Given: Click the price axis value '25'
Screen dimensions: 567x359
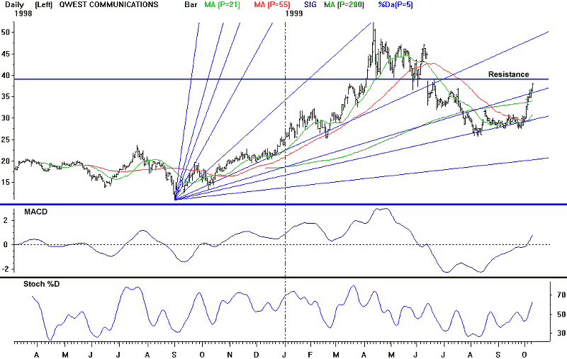Looking at the screenshot, I should click(x=5, y=139).
